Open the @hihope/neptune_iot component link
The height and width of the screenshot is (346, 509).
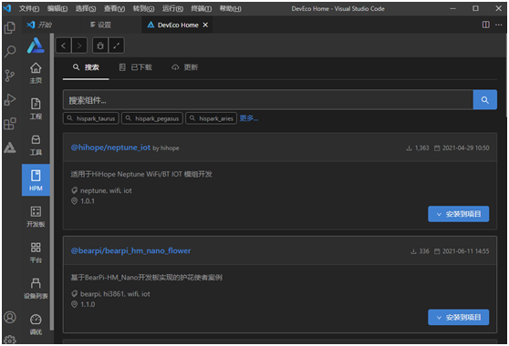tap(110, 148)
